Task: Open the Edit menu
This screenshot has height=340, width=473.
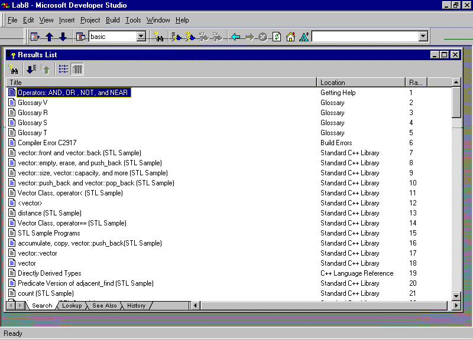Action: [x=28, y=20]
